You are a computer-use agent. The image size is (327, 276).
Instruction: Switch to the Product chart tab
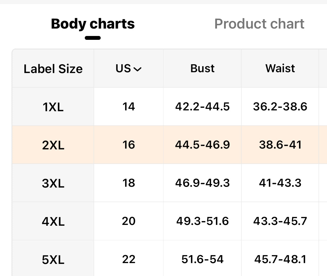(x=259, y=24)
